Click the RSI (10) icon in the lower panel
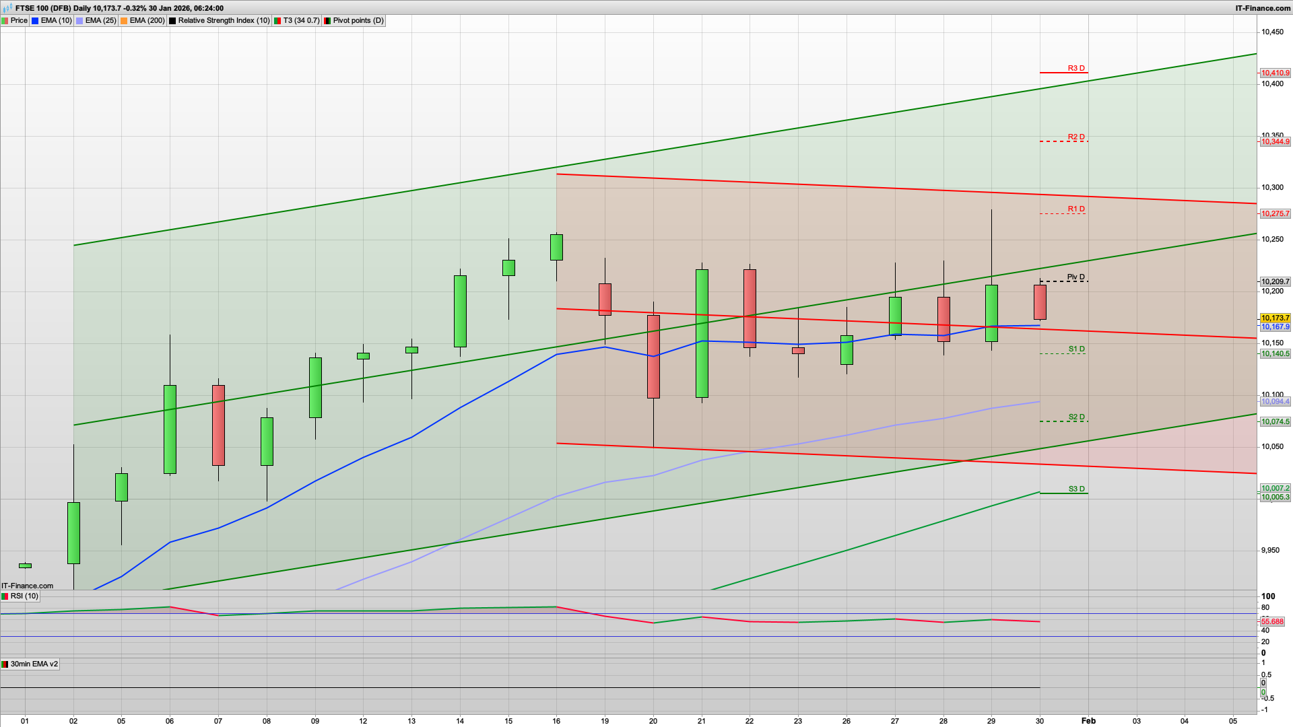This screenshot has width=1293, height=727. coord(5,596)
